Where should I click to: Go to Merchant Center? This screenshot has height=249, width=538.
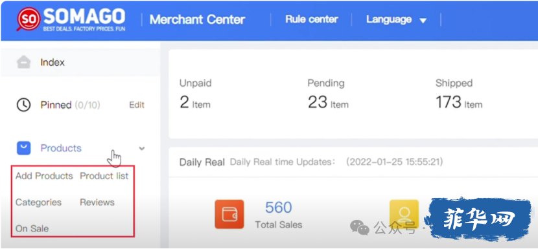click(x=197, y=19)
